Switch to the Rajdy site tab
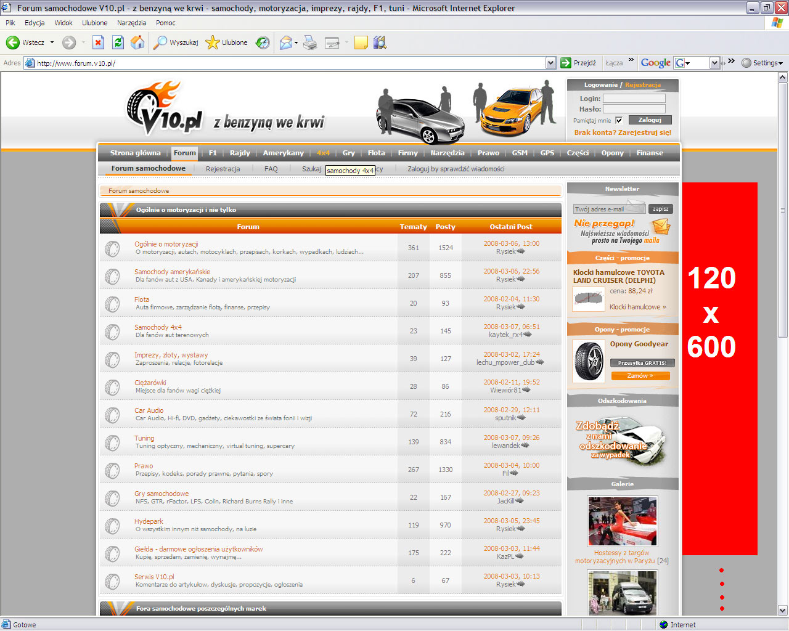 [240, 153]
